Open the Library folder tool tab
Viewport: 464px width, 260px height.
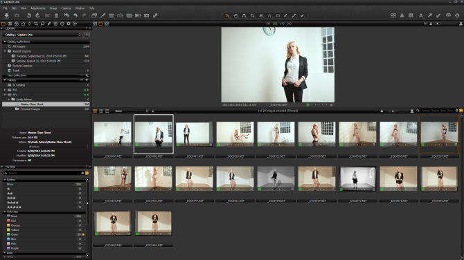point(3,24)
